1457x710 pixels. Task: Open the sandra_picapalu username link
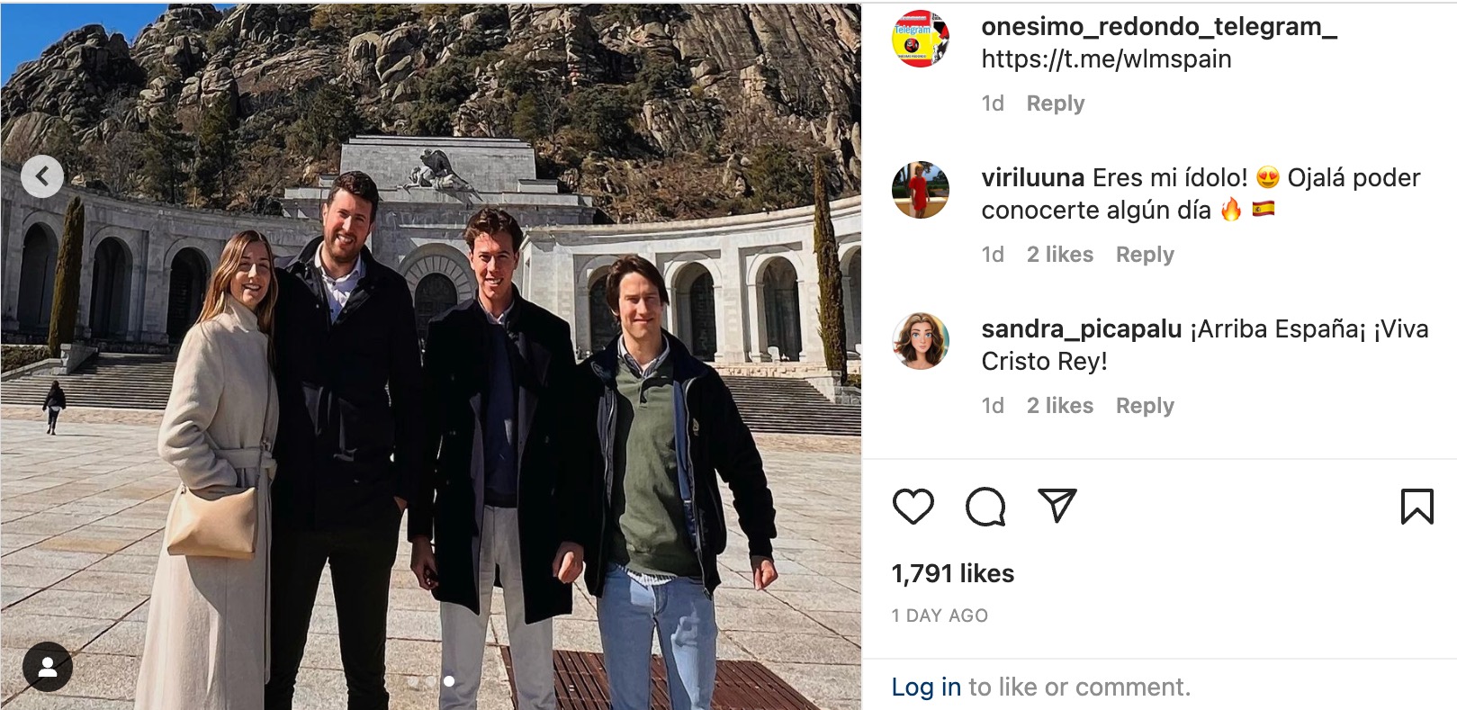[1081, 329]
